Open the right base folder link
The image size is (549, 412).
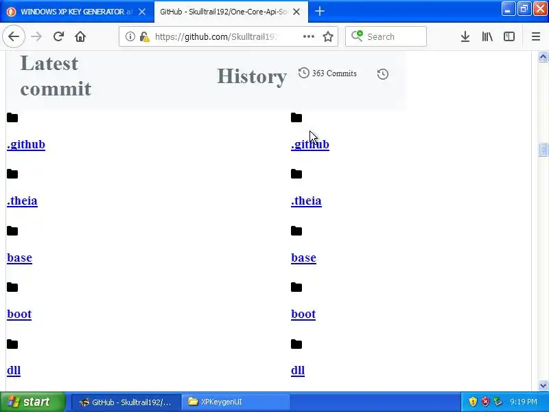pyautogui.click(x=303, y=257)
